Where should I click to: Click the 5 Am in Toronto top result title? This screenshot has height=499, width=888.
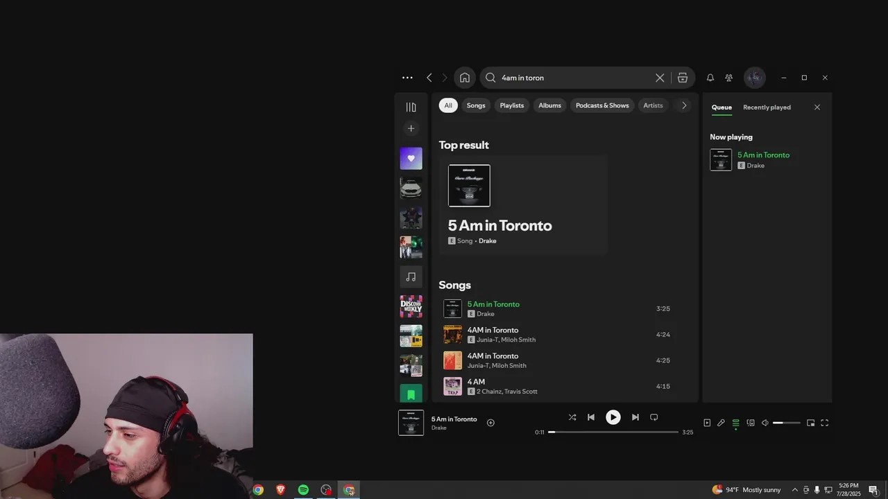499,225
